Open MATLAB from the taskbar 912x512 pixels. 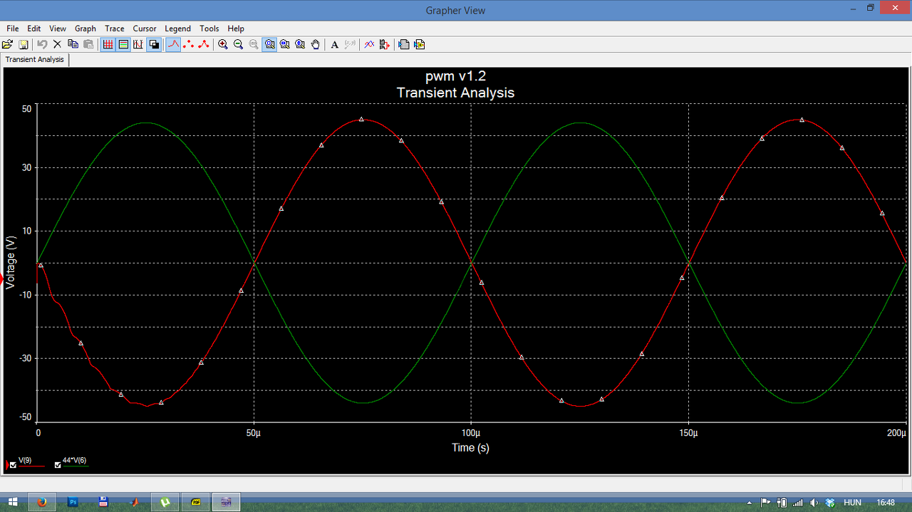tap(135, 502)
